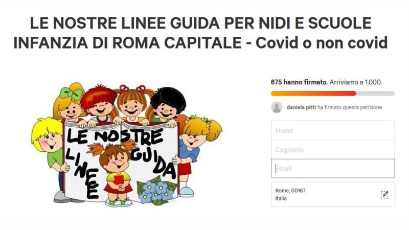Screen dimensions: 409x230
Task: Click the pencil edit location icon
Action: point(385,195)
